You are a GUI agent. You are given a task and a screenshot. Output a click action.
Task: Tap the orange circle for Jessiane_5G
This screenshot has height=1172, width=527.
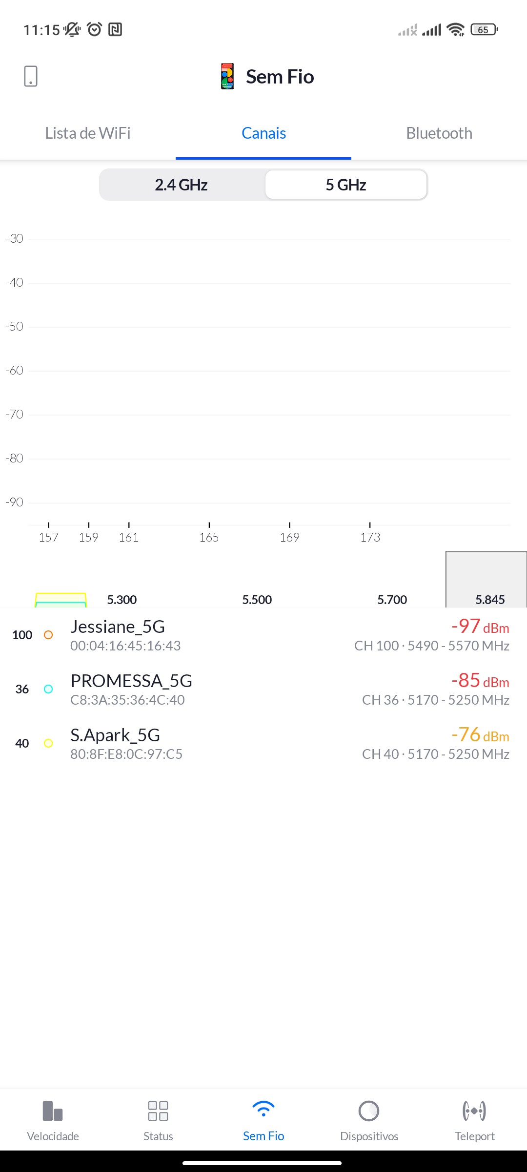tap(48, 635)
